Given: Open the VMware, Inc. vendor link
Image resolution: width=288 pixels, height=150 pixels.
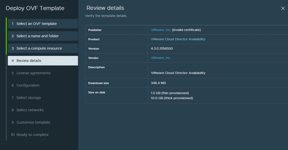Looking at the screenshot, I should click(161, 58).
